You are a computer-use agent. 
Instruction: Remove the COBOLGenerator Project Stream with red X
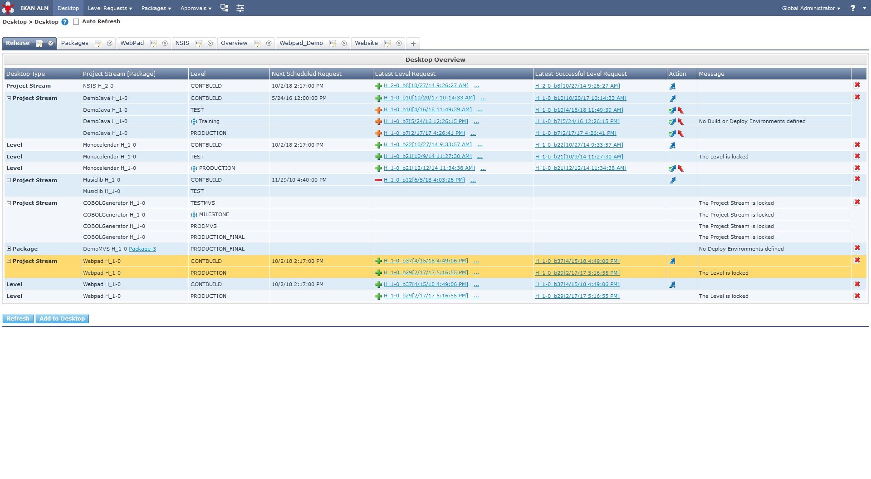coord(857,202)
